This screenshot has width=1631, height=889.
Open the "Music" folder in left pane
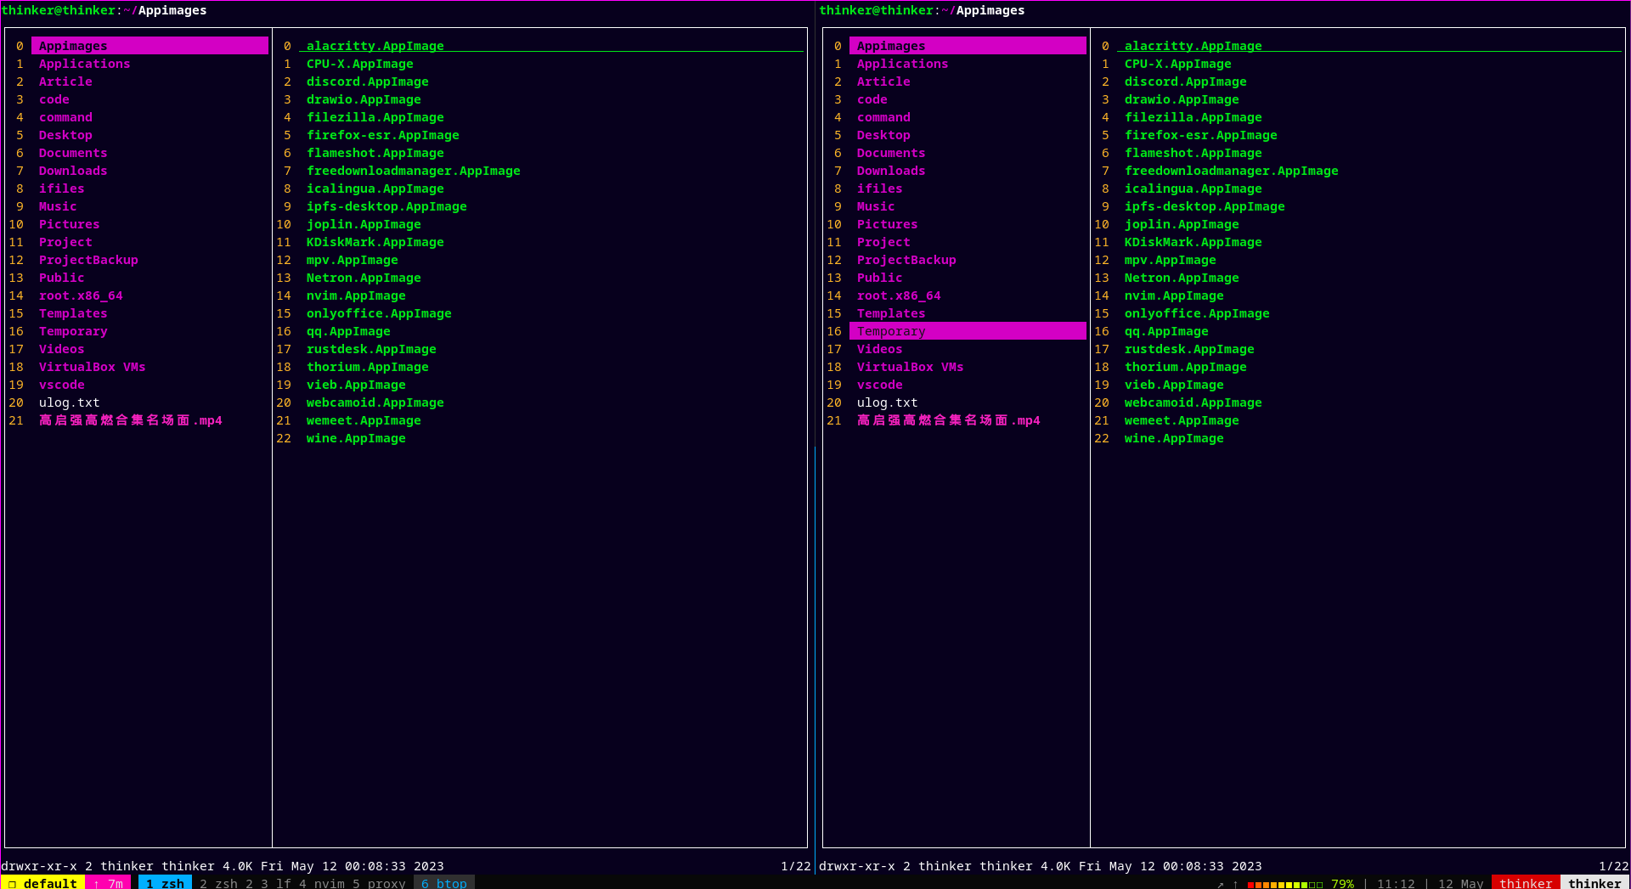[58, 206]
